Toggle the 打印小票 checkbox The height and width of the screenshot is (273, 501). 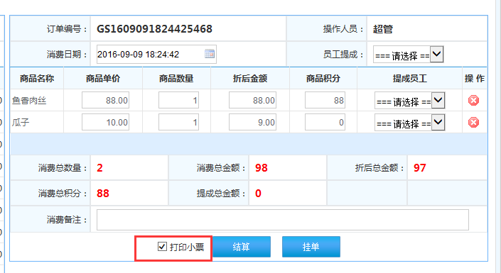click(162, 246)
